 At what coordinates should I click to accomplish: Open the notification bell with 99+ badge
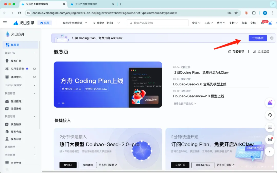pyautogui.click(x=262, y=23)
